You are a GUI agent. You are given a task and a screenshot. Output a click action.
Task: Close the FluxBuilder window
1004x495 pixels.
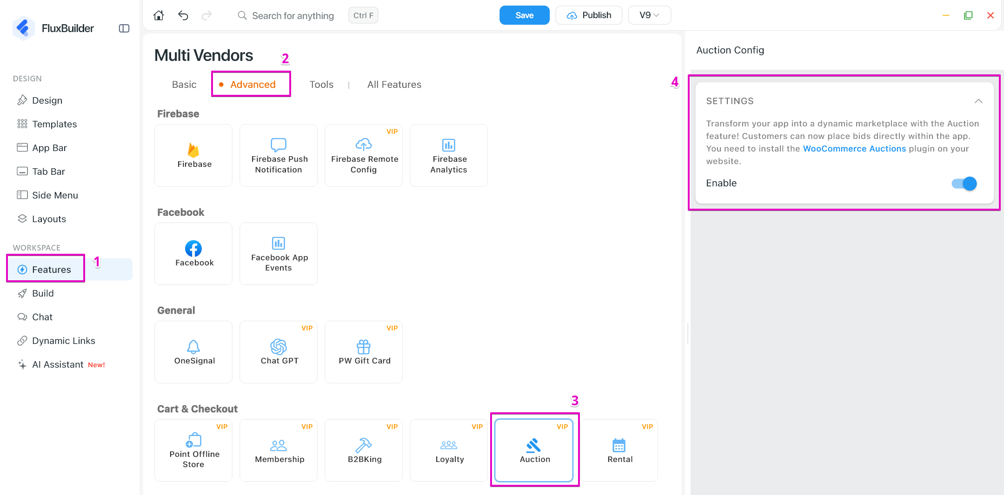(x=991, y=15)
